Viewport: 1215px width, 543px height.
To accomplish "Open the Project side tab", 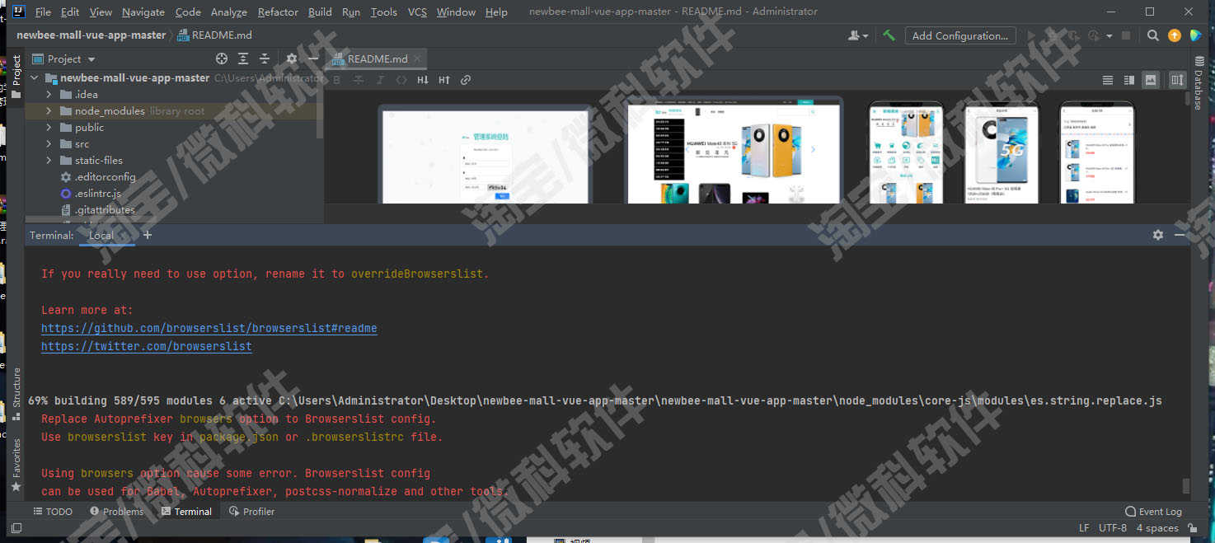I will pyautogui.click(x=16, y=77).
